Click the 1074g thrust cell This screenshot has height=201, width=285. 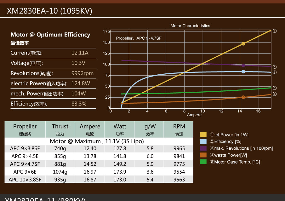coord(60,172)
